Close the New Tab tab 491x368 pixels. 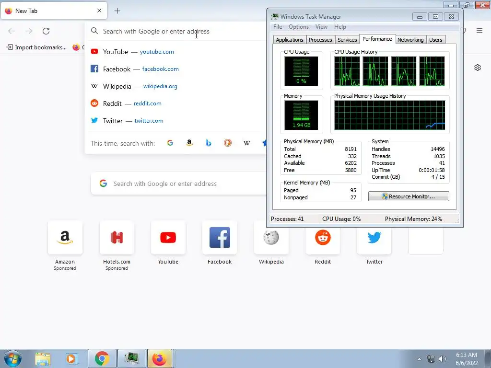tap(99, 11)
